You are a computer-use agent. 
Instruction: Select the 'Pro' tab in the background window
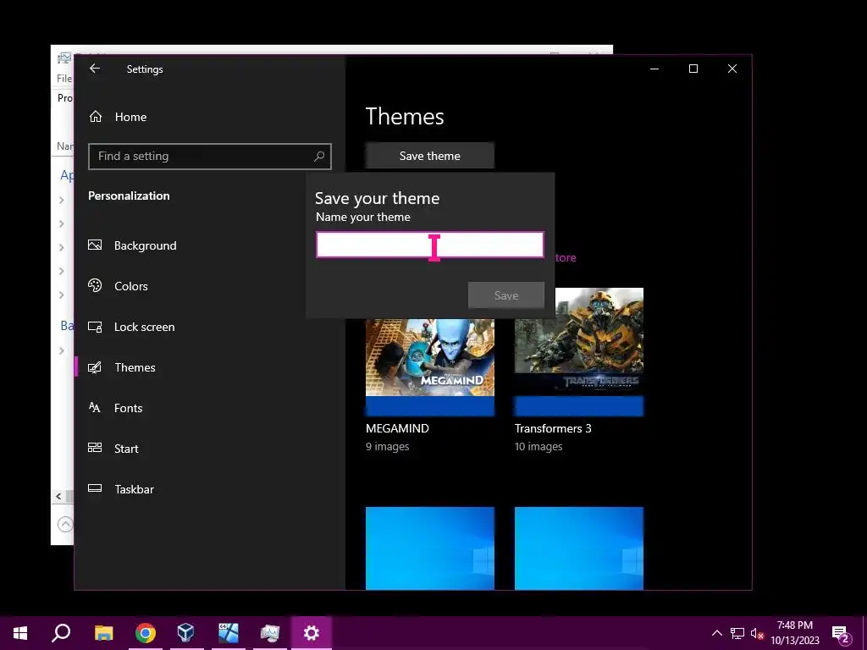click(64, 98)
